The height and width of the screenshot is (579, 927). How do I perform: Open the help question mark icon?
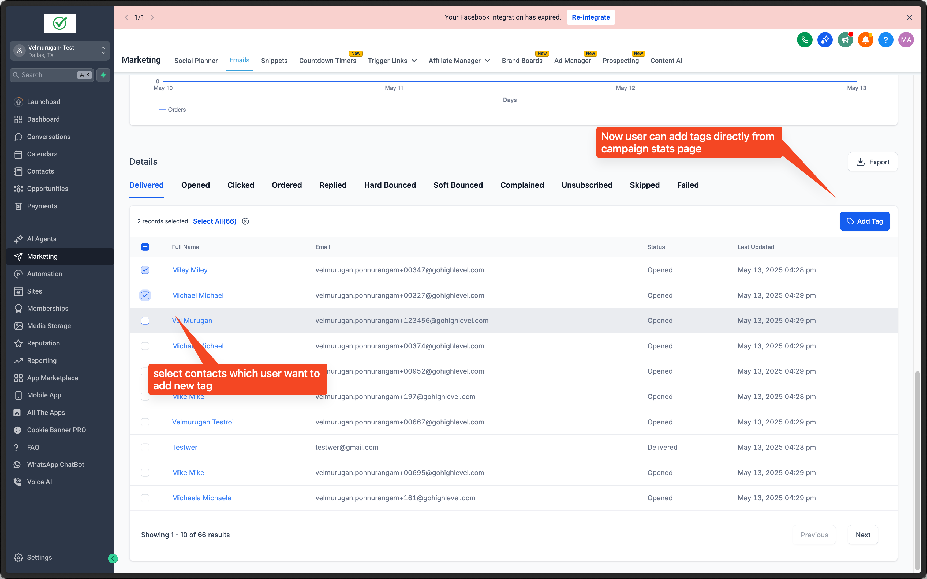(x=886, y=39)
